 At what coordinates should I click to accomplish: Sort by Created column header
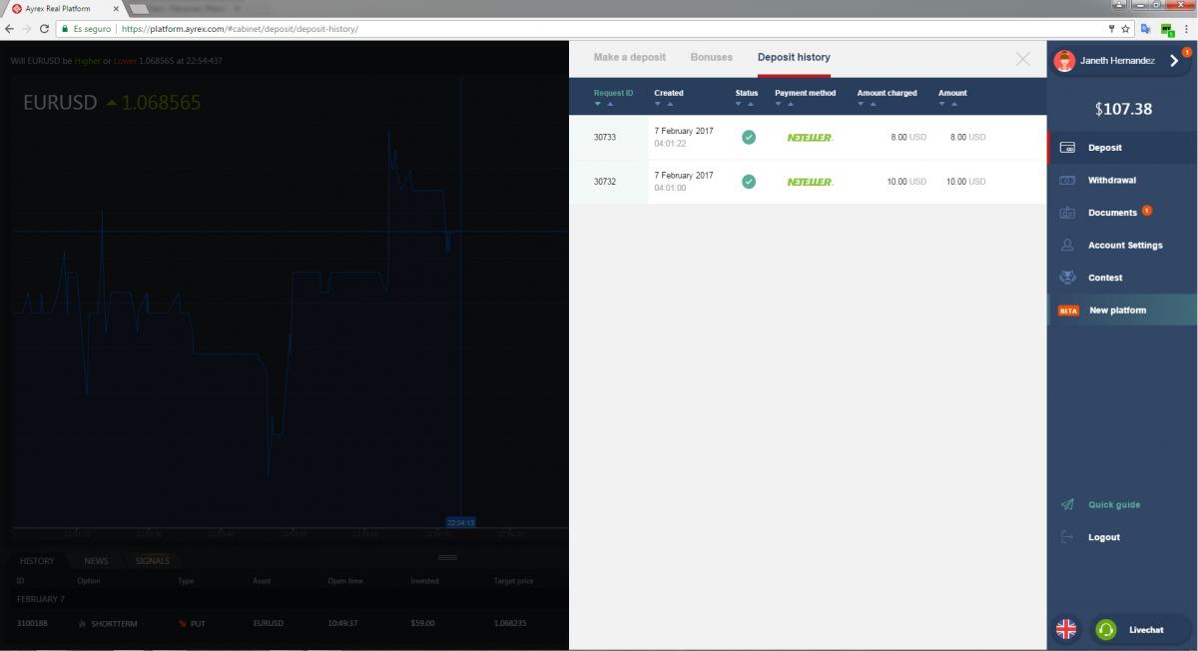click(x=669, y=93)
